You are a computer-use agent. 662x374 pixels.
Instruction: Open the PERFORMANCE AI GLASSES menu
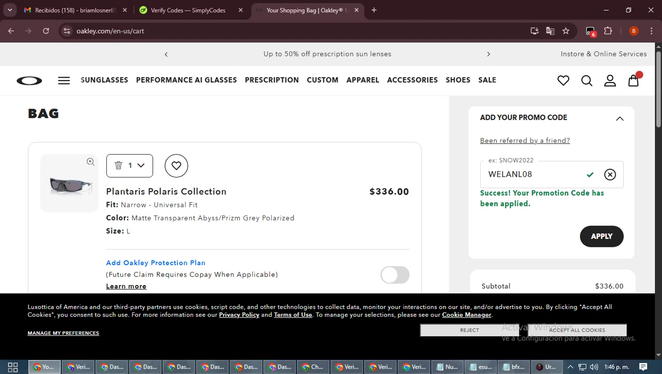[x=186, y=80]
